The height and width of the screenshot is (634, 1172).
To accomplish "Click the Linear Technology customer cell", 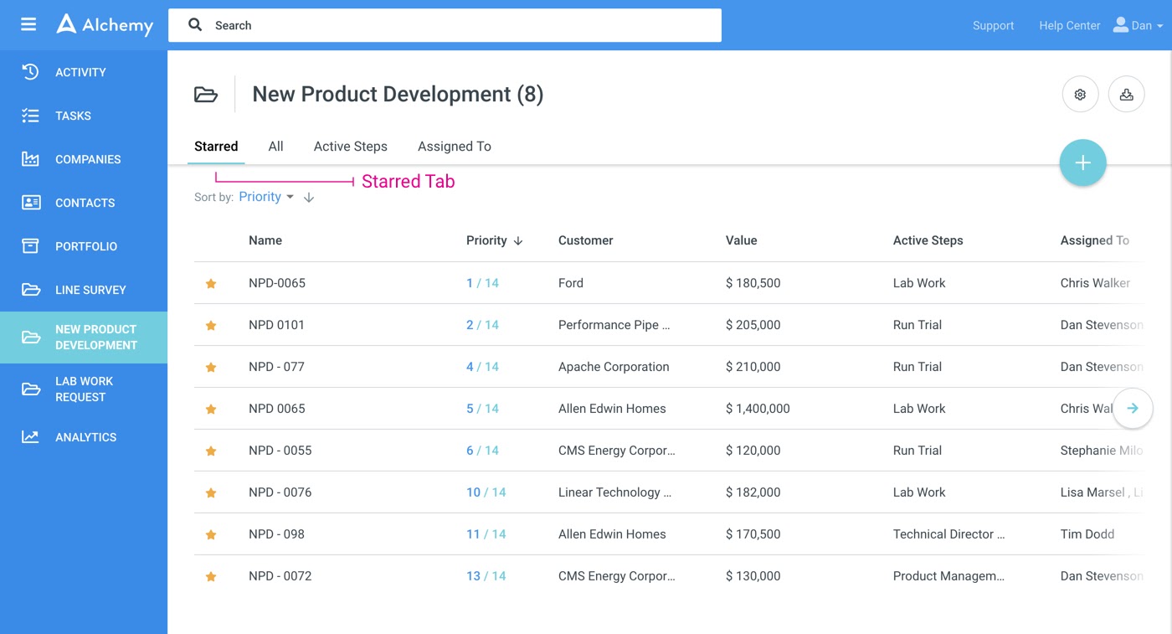I will [x=614, y=492].
